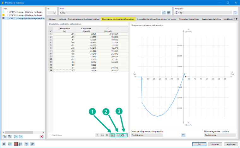Click the new material icon below the list
Image resolution: width=240 pixels, height=148 pixels.
coord(5,137)
